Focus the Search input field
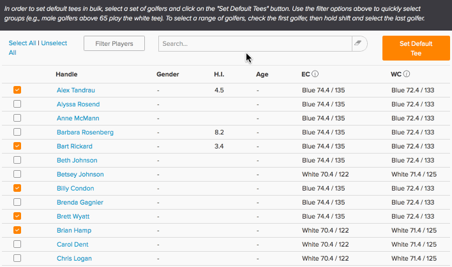452x267 pixels. (x=255, y=43)
